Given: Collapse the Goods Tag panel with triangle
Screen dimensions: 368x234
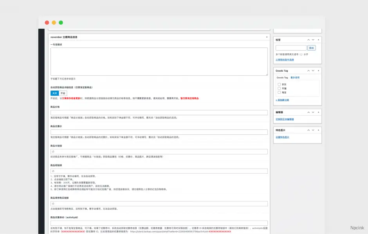Looking at the screenshot, I should (x=318, y=71).
